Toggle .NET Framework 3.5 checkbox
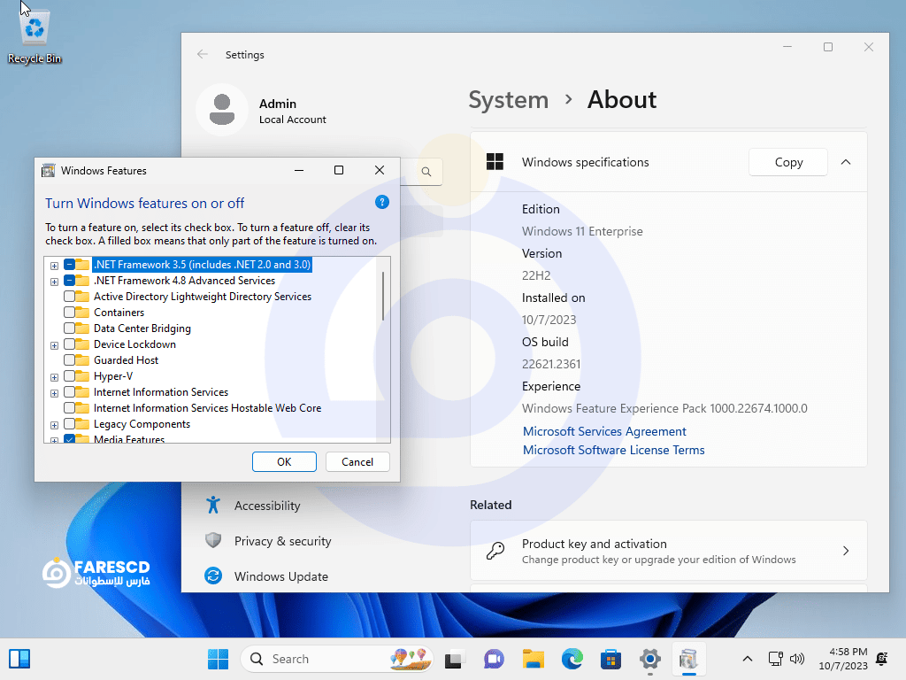906x680 pixels. click(69, 265)
